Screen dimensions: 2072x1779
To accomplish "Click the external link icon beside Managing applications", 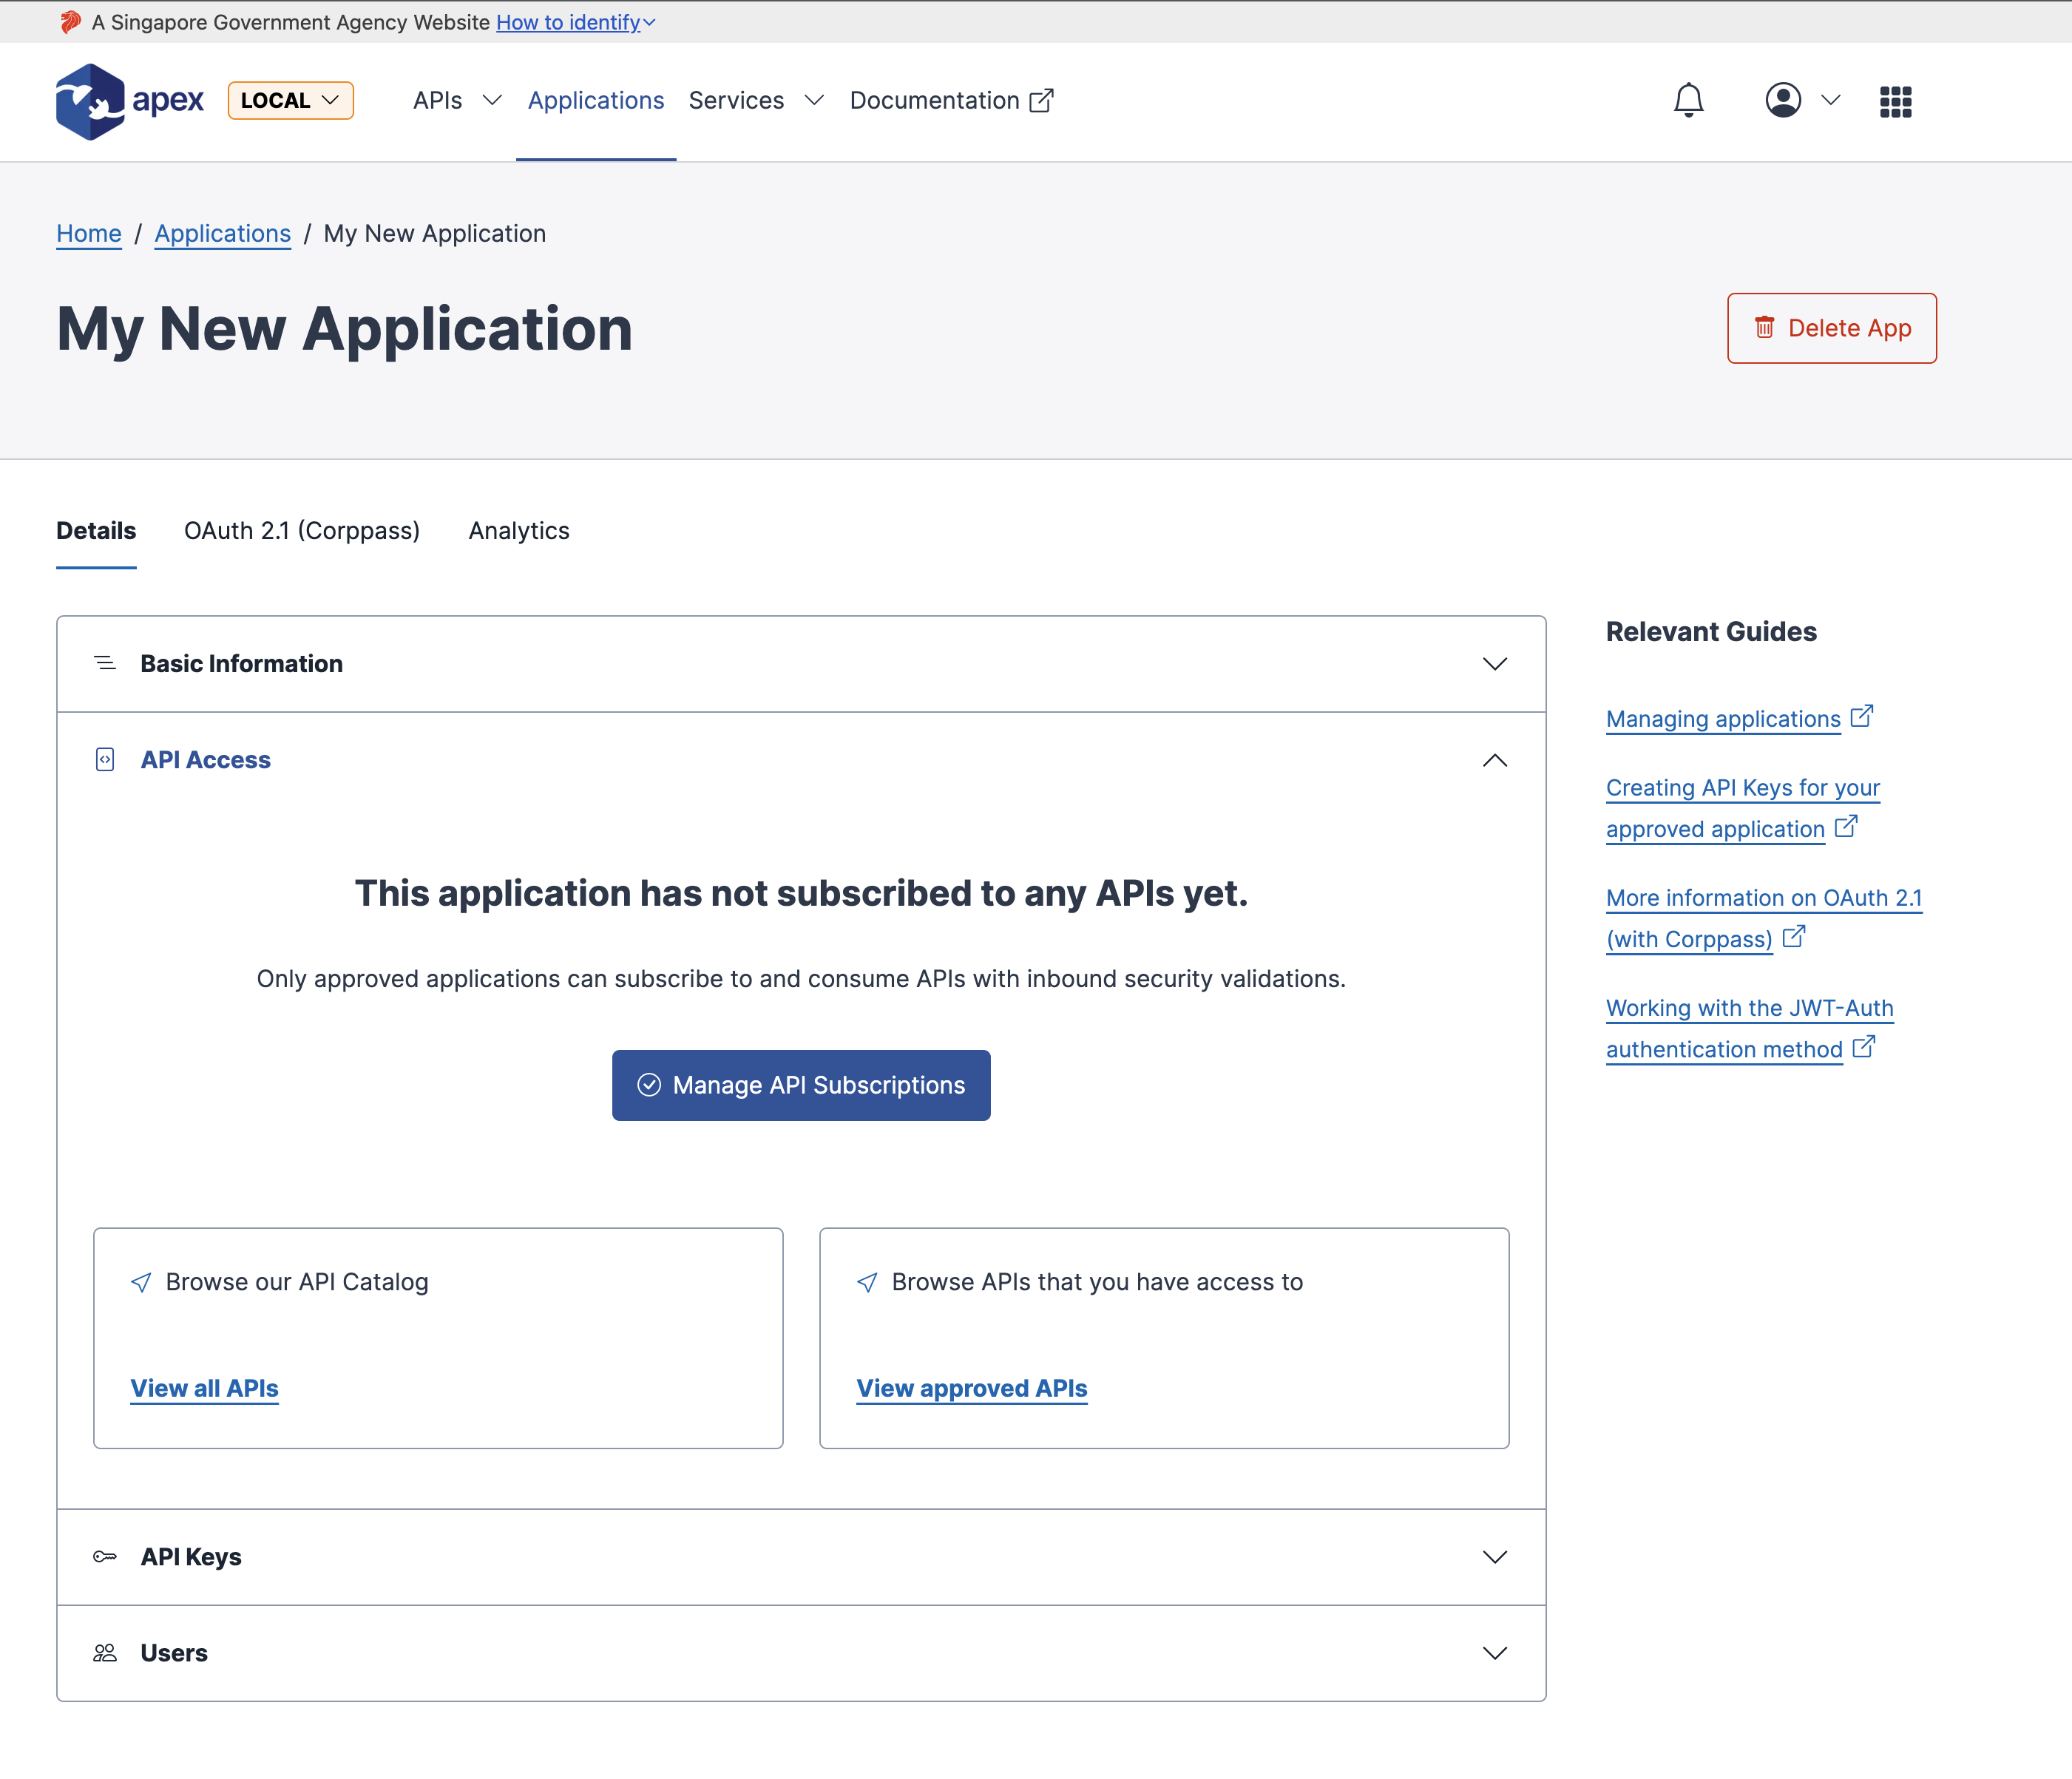I will pyautogui.click(x=1861, y=717).
